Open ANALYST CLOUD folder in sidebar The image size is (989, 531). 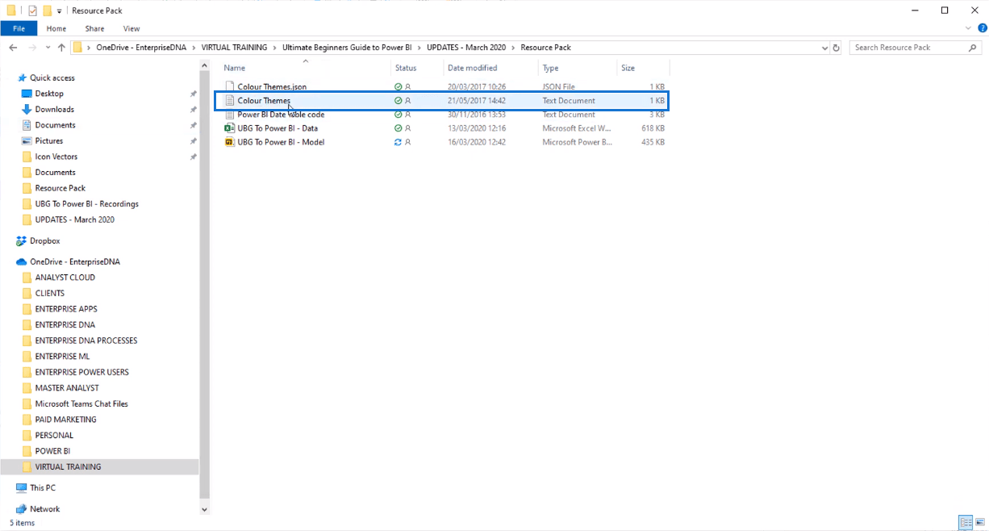pyautogui.click(x=65, y=277)
